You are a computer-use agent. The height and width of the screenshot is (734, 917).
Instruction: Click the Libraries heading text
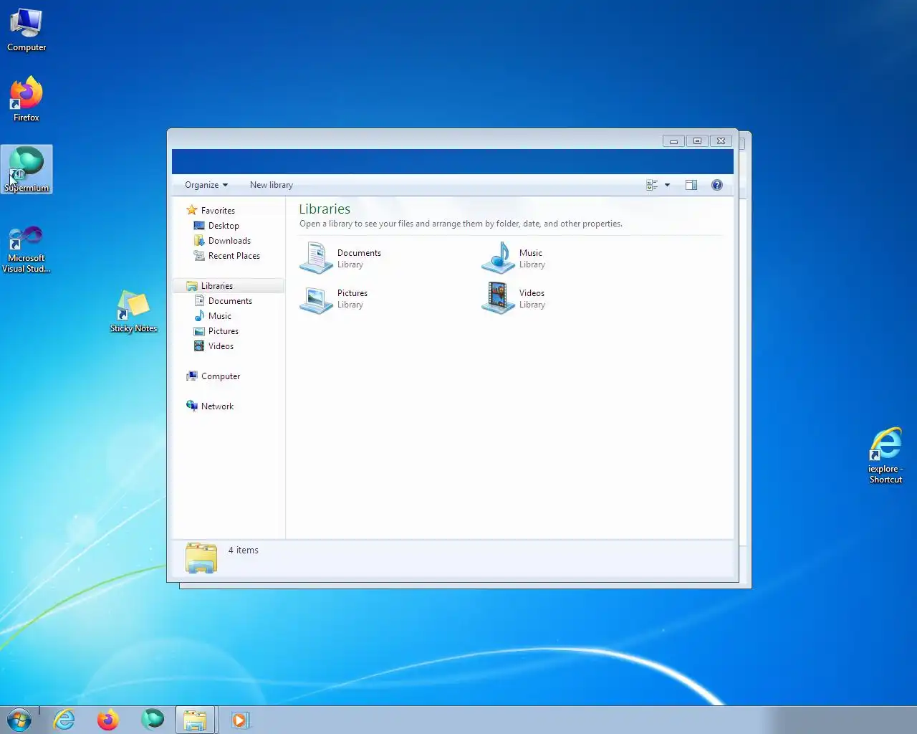click(x=325, y=209)
